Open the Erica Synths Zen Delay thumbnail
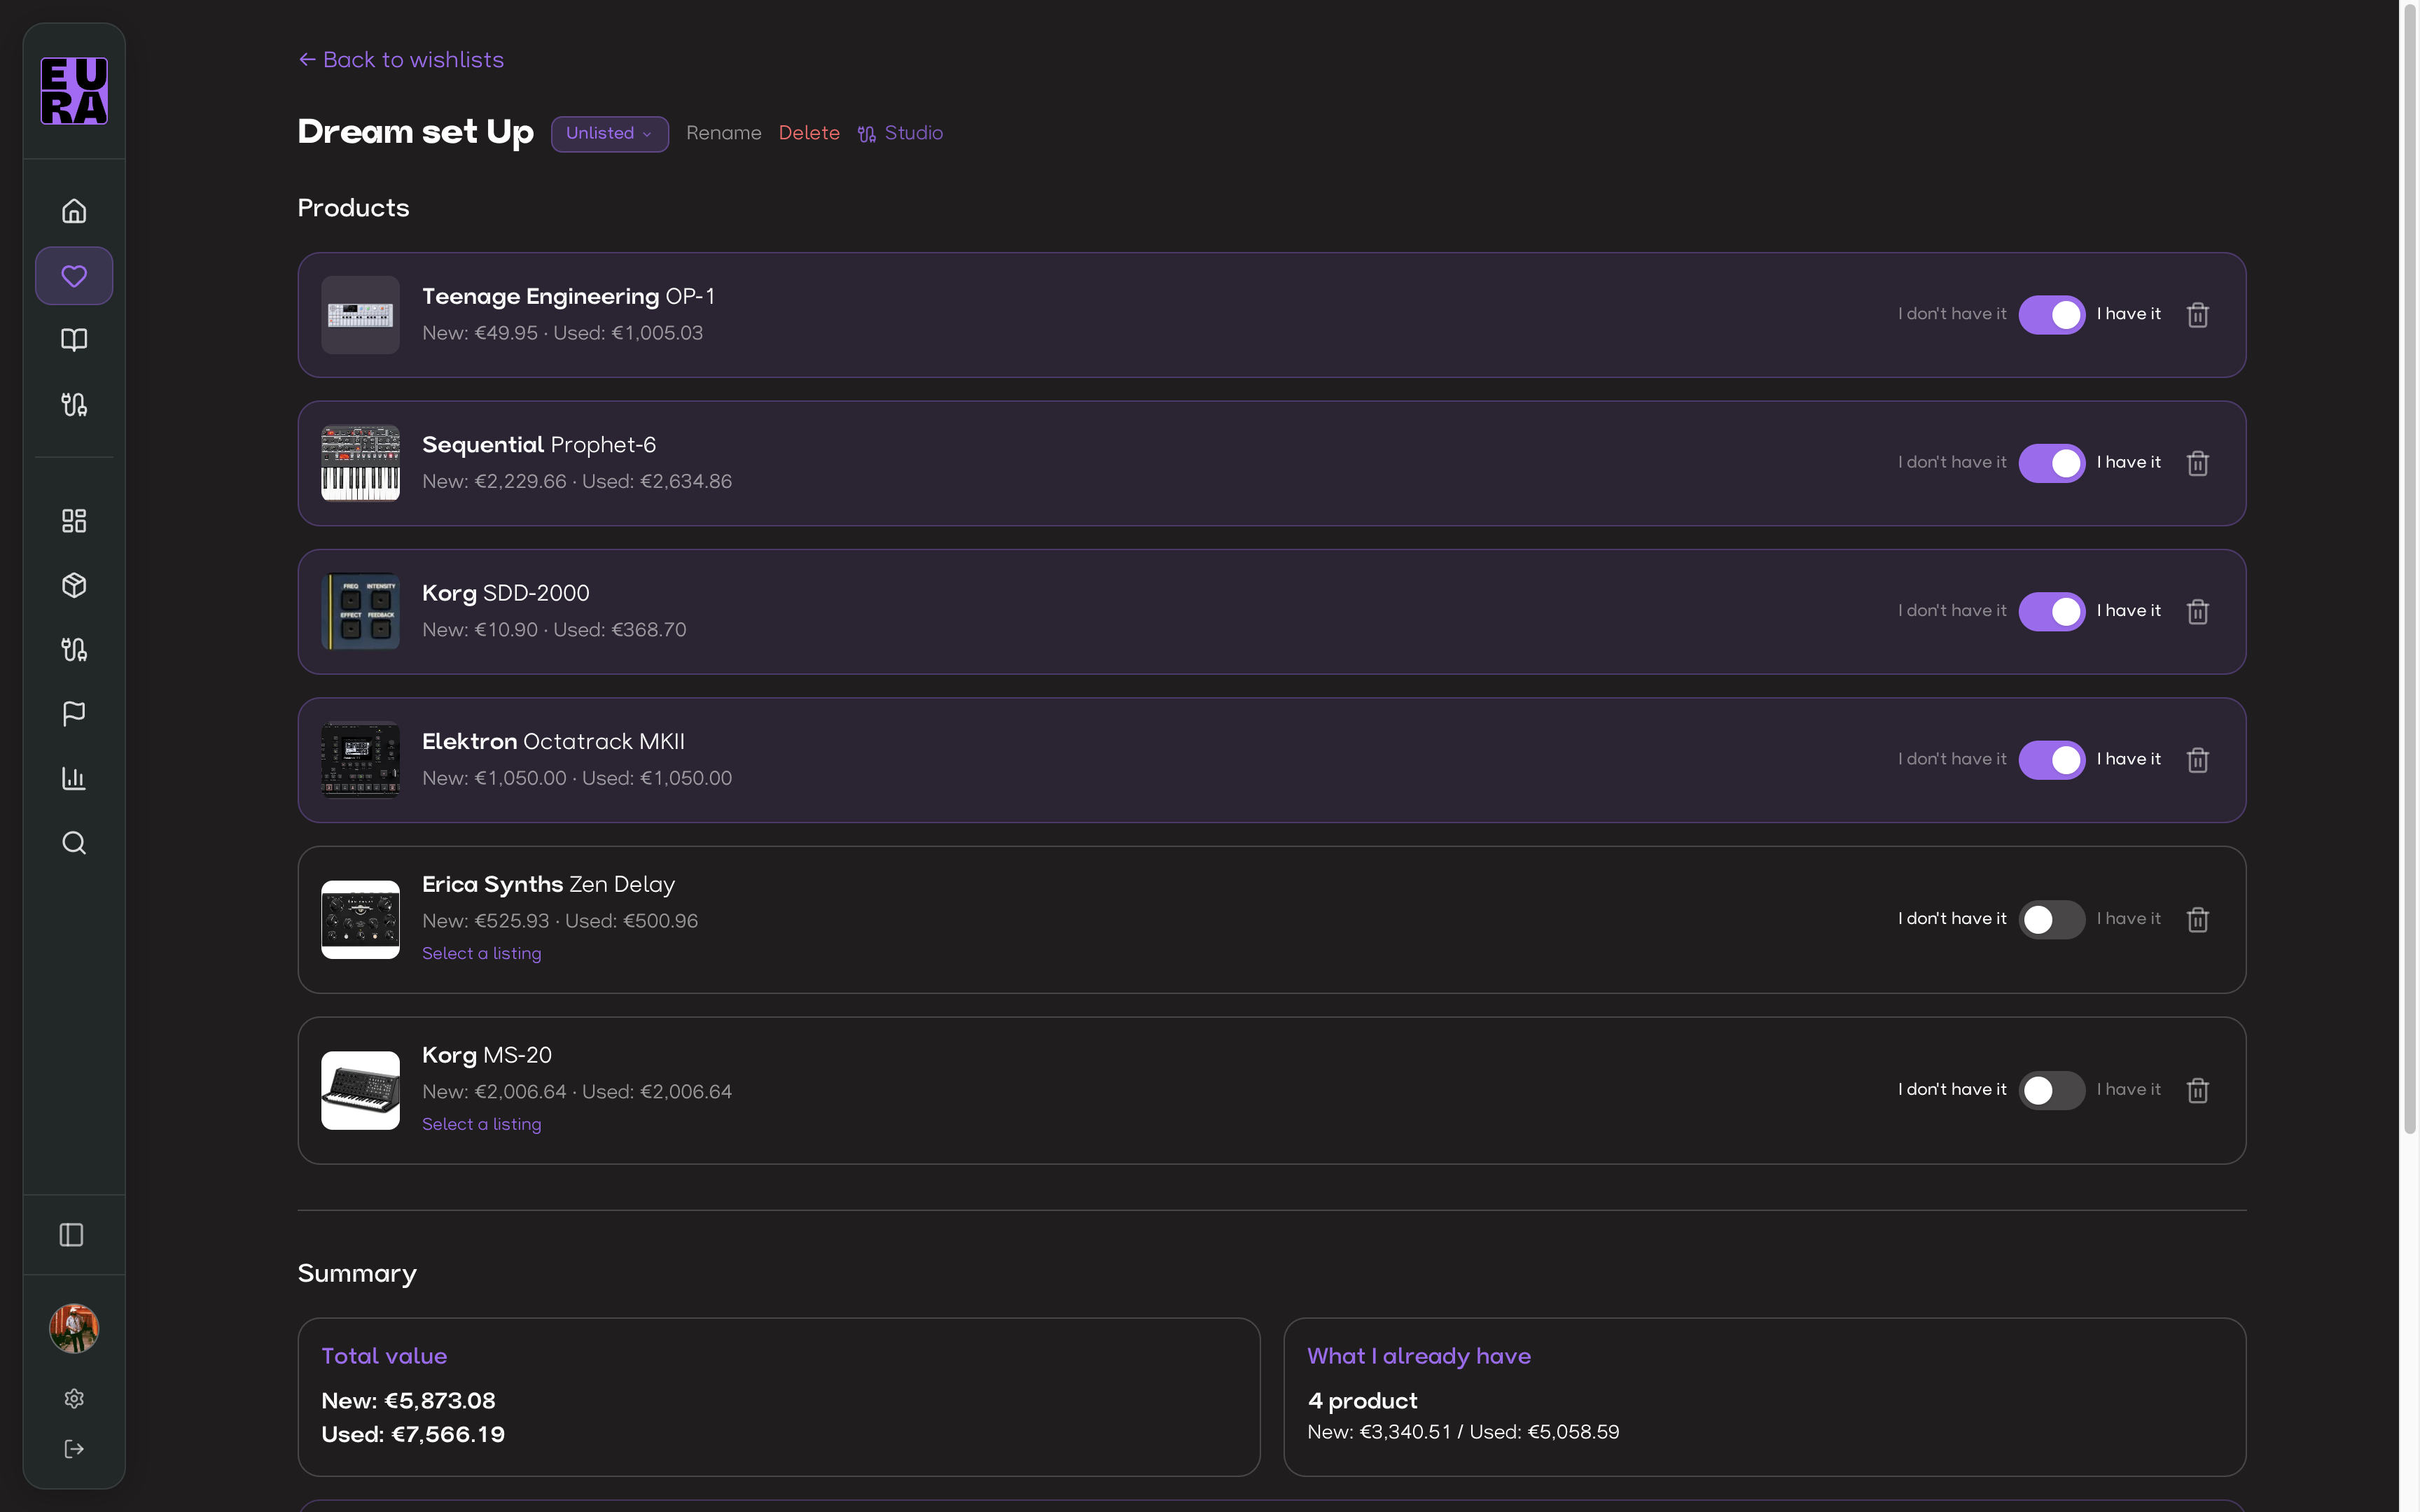The width and height of the screenshot is (2420, 1512). pos(360,920)
